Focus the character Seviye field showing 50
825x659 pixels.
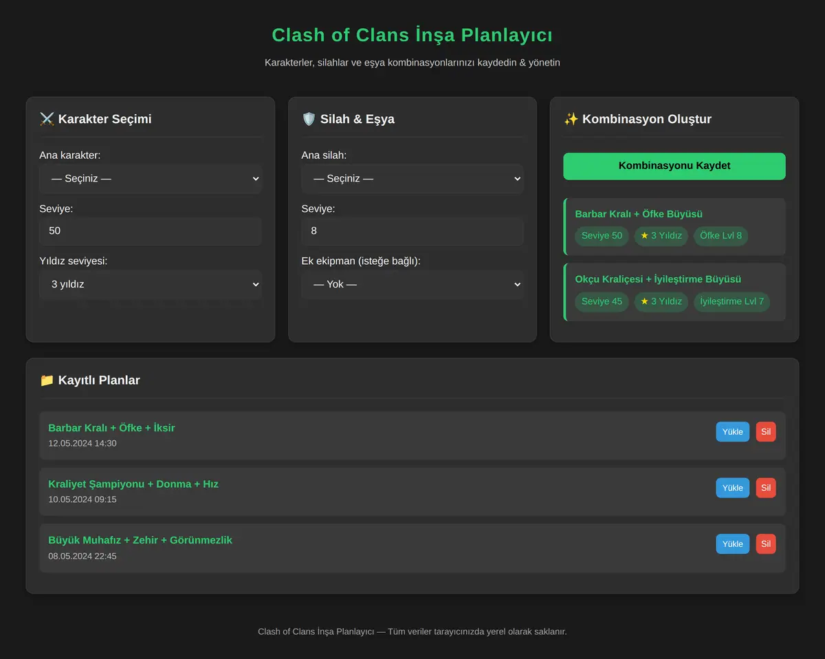click(x=151, y=231)
